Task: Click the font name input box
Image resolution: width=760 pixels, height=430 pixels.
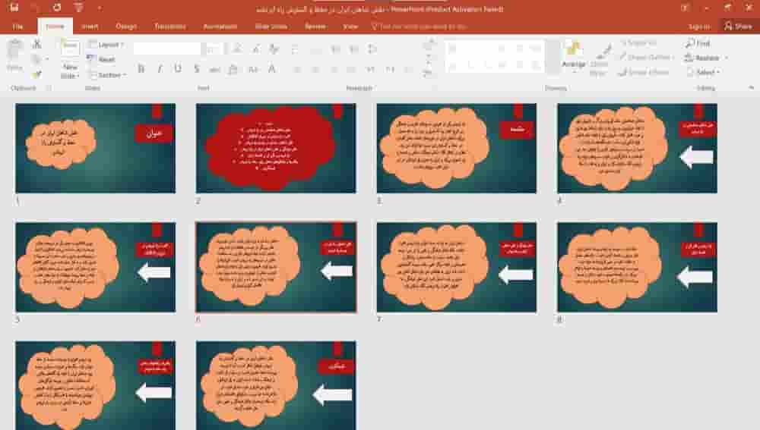Action: pyautogui.click(x=167, y=49)
